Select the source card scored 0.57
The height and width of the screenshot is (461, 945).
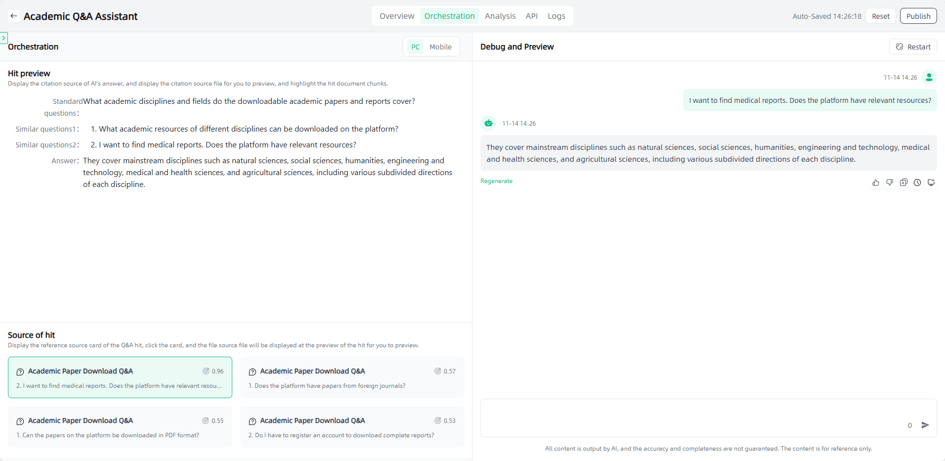point(352,377)
